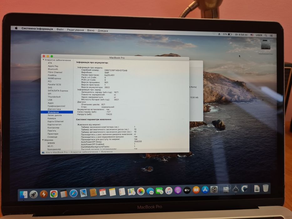Open App Store icon in Dock

pyautogui.click(x=205, y=190)
